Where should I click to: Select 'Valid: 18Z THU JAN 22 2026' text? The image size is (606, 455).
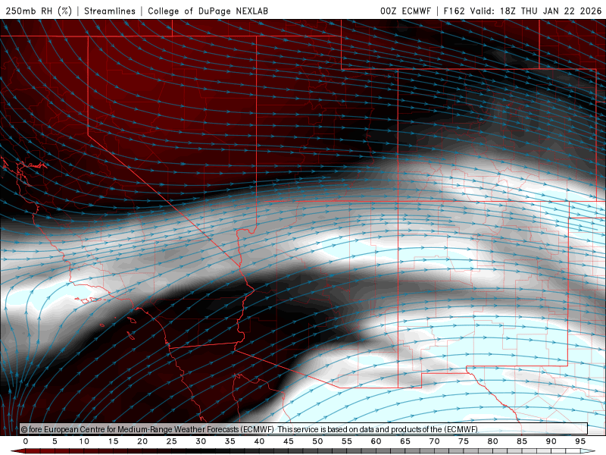tap(536, 11)
